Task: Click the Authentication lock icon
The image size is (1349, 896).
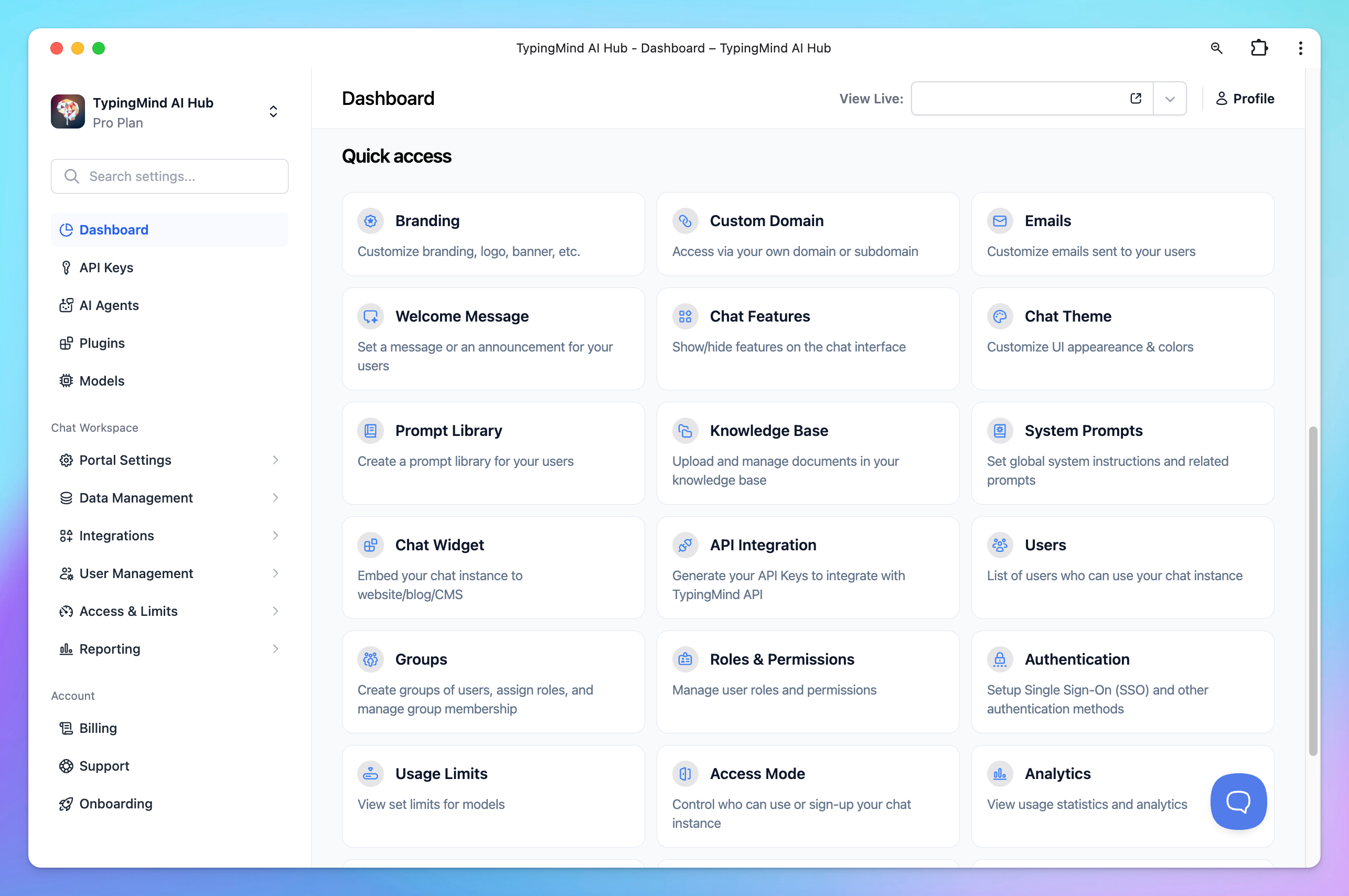Action: pos(999,659)
